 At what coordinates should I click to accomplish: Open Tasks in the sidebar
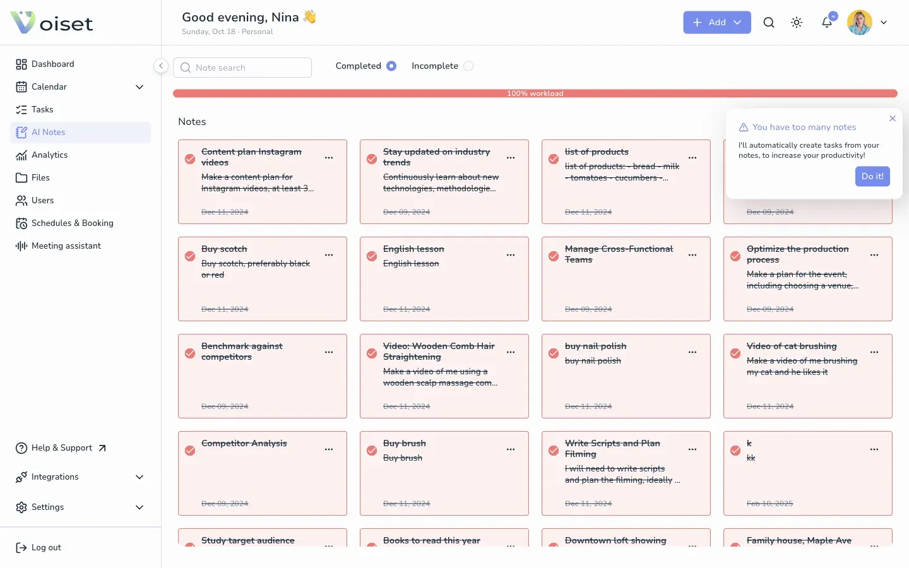[x=81, y=110]
